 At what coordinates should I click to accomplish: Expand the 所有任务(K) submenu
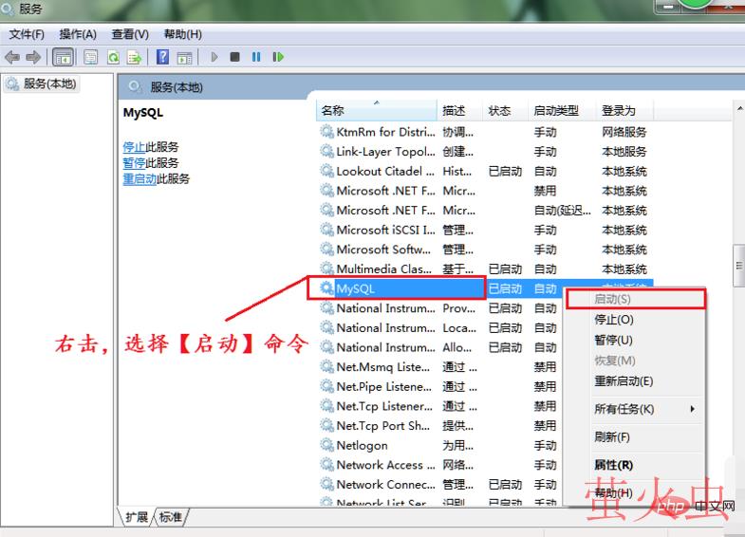pos(634,409)
